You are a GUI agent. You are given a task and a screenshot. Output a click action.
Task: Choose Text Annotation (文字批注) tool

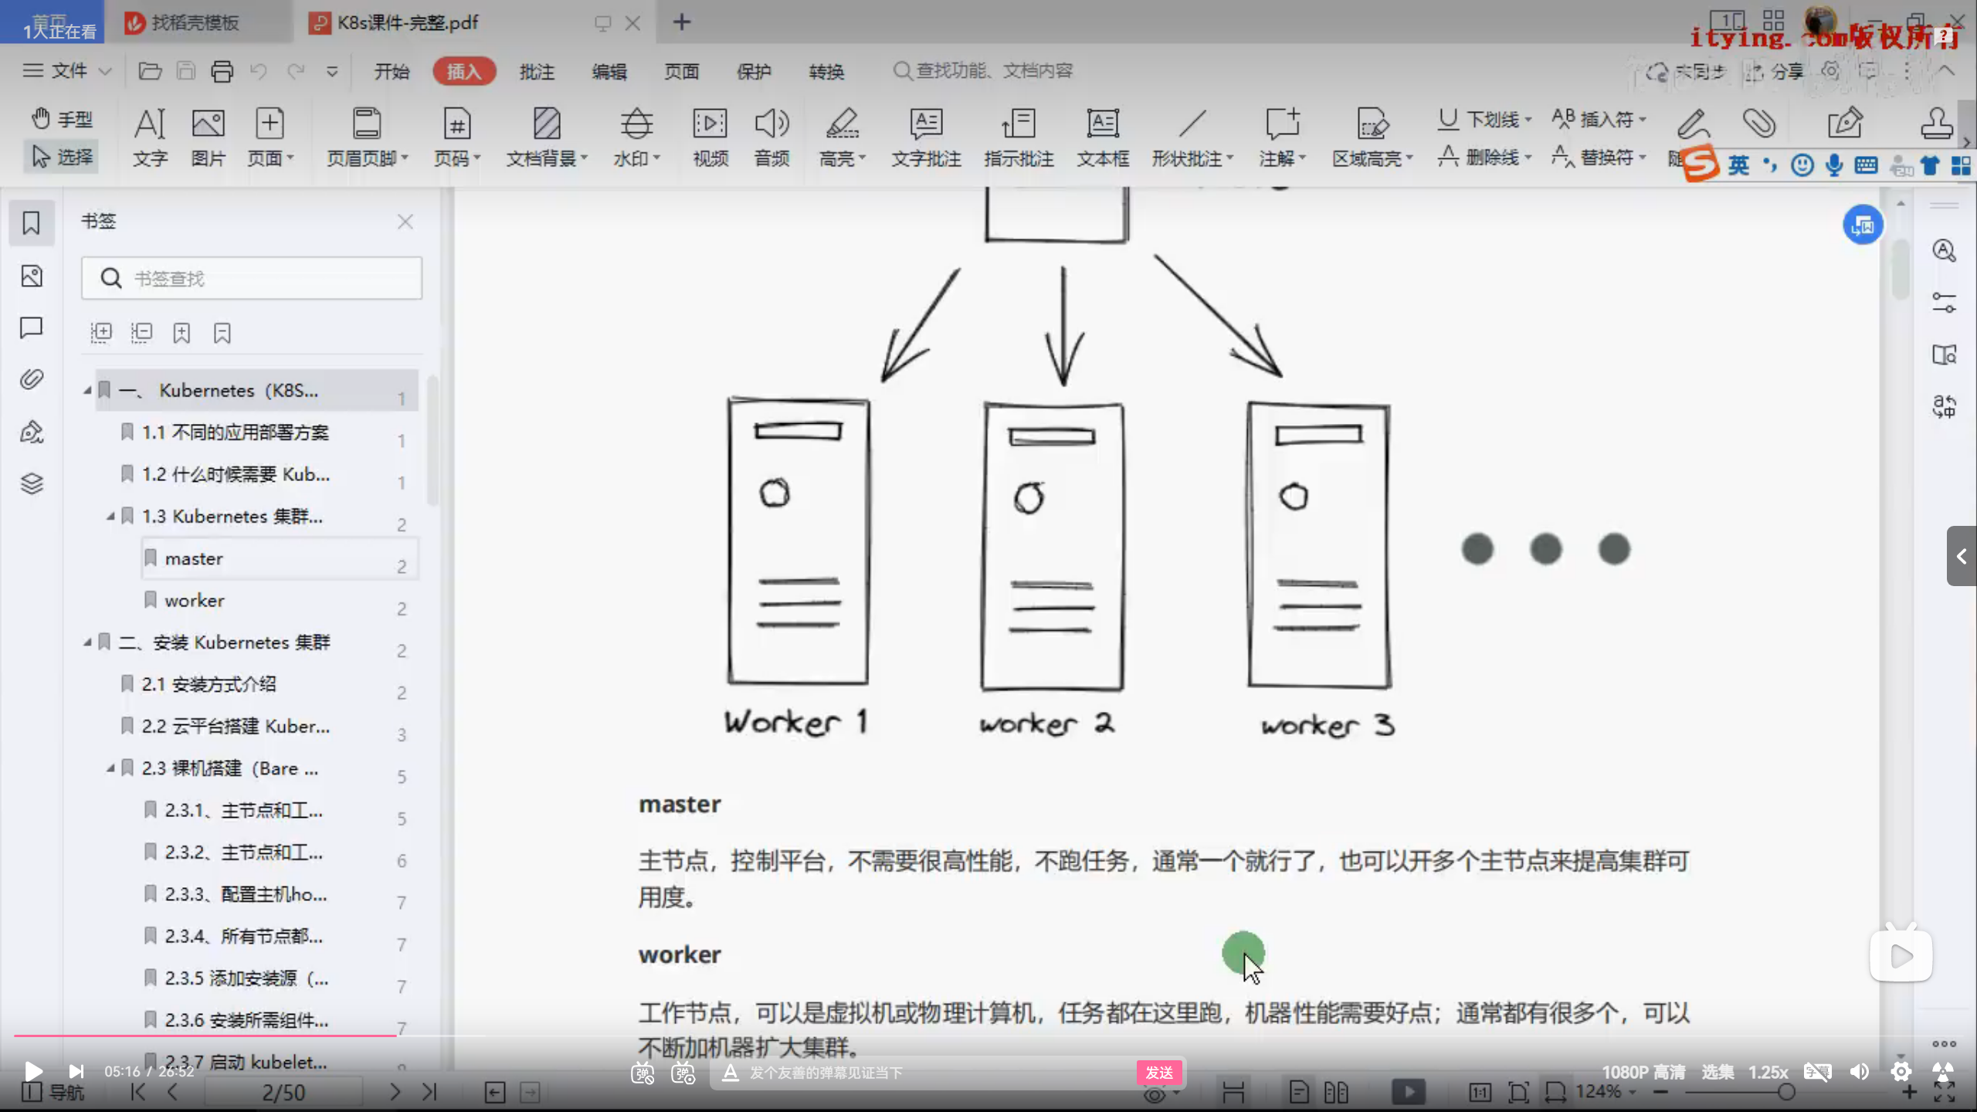click(x=926, y=137)
